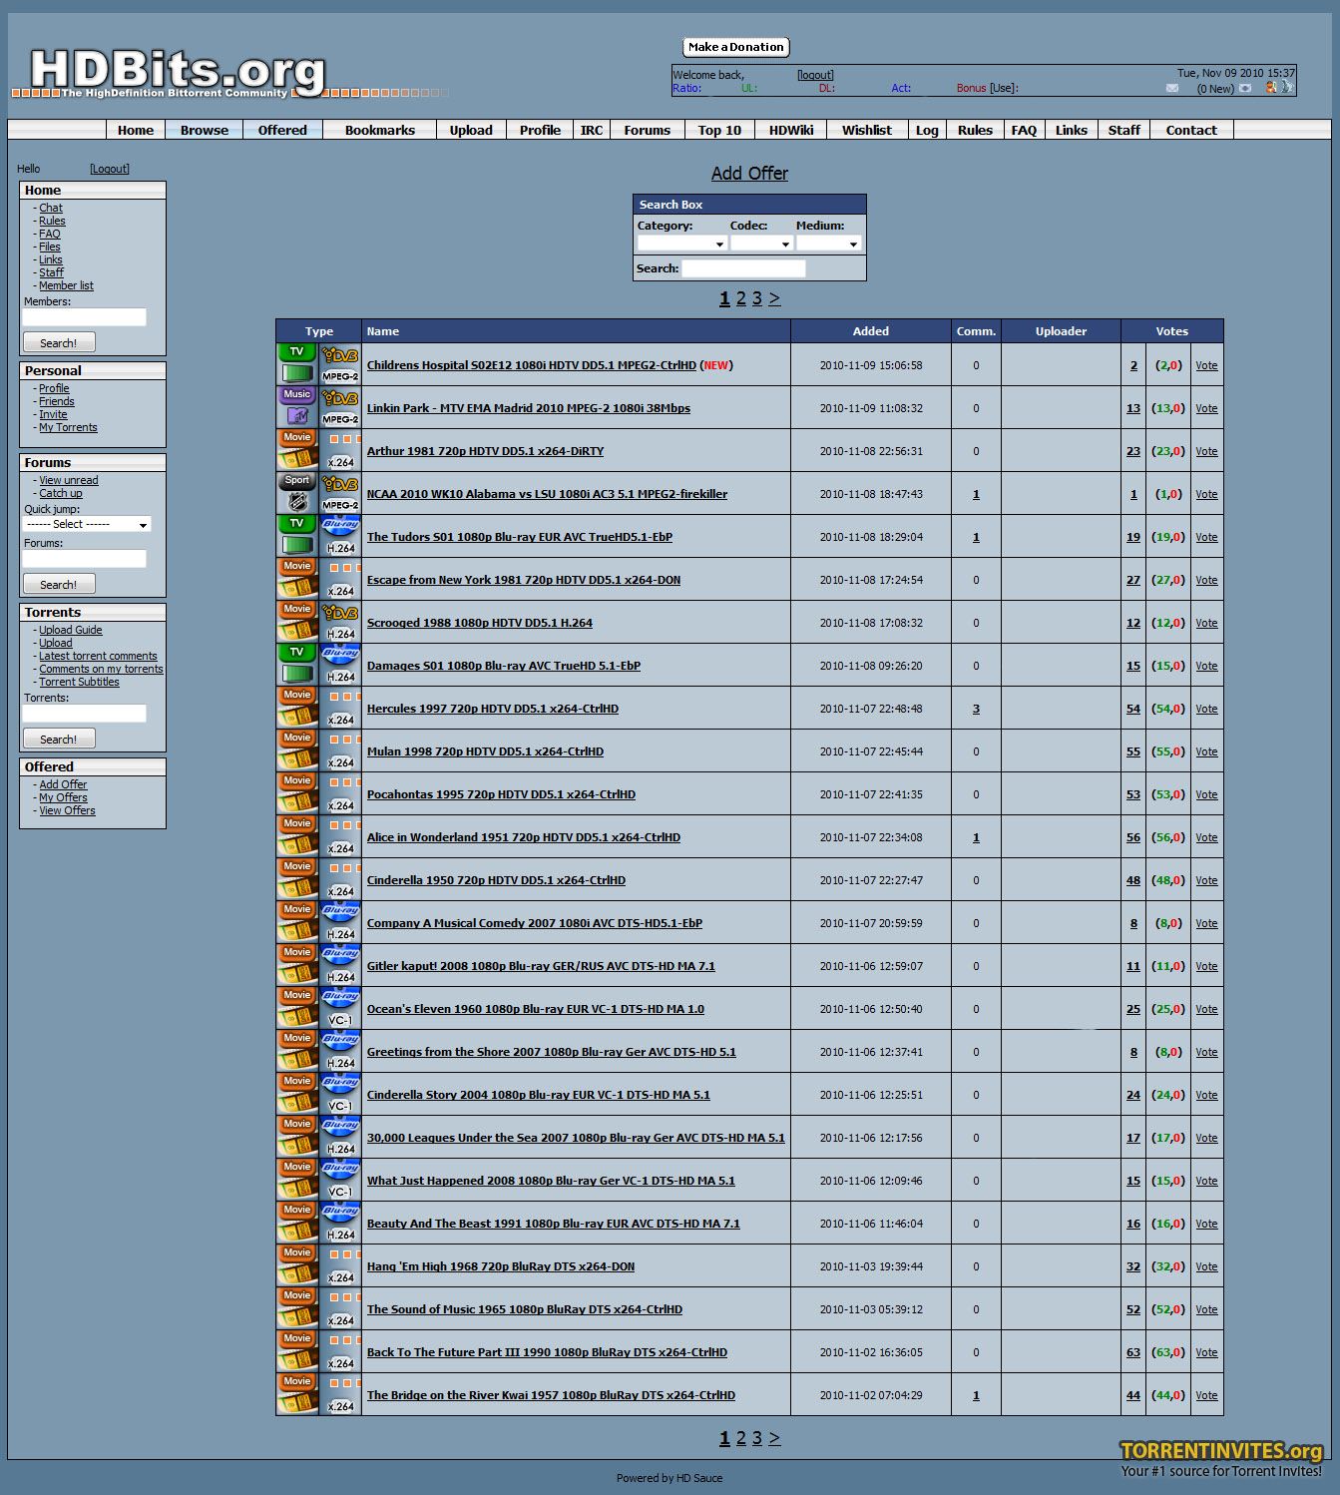Click the x.264 codec icon for Arthur 1981

pos(340,450)
